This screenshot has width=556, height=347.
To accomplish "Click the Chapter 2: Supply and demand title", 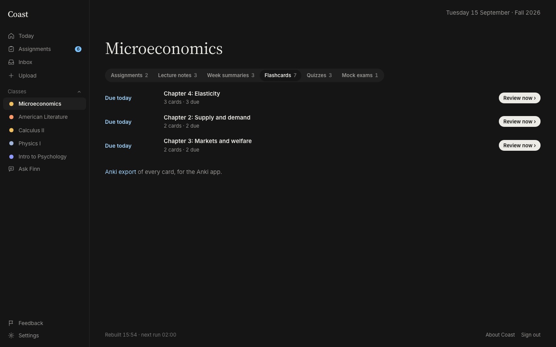I will pyautogui.click(x=207, y=118).
